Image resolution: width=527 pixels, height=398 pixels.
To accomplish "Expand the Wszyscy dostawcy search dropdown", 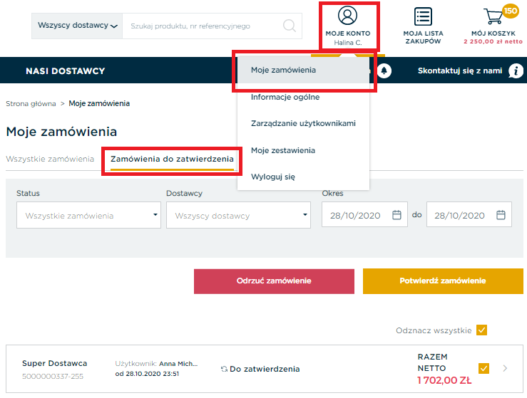I will [x=77, y=26].
